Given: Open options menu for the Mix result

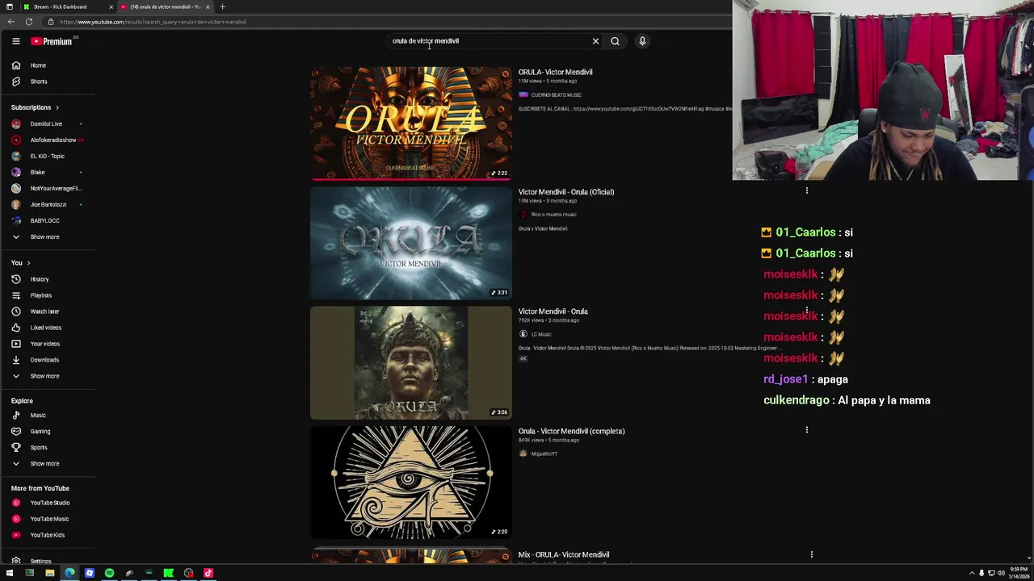Looking at the screenshot, I should point(811,554).
